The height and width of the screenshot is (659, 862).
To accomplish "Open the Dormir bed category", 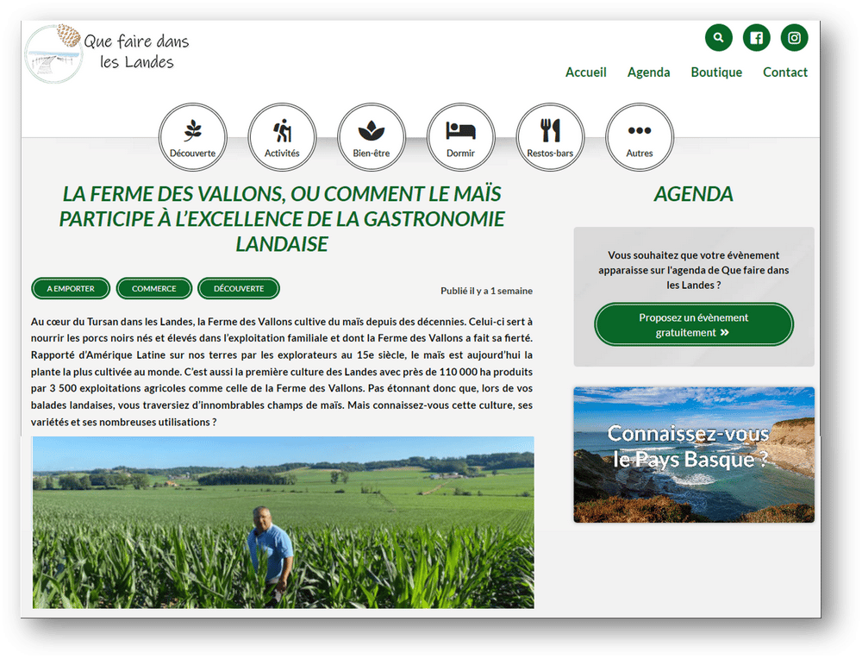I will pyautogui.click(x=460, y=137).
